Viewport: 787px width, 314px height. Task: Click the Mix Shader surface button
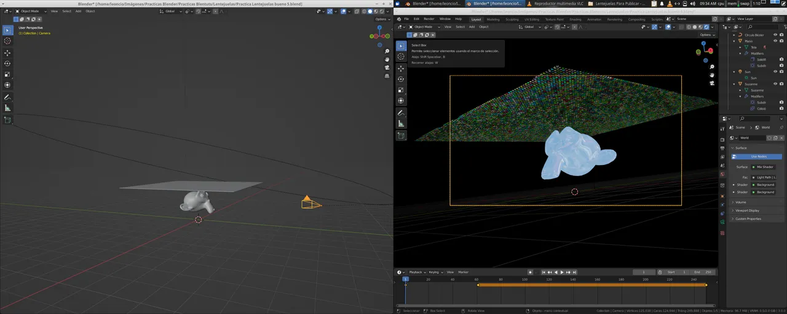click(x=762, y=167)
